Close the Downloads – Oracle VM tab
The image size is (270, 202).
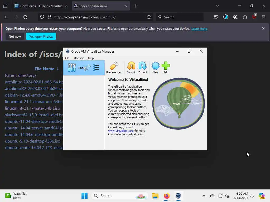pos(66,6)
